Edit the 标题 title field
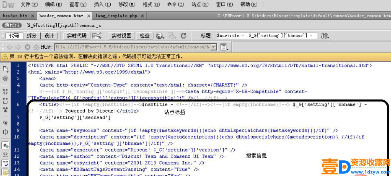 [x=266, y=36]
